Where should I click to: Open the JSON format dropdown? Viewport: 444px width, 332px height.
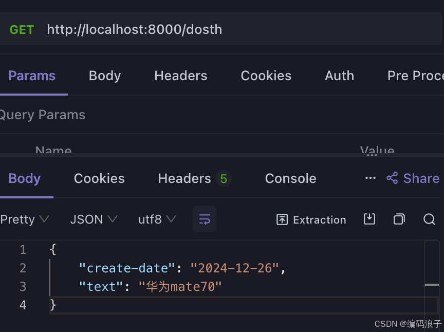tap(94, 219)
